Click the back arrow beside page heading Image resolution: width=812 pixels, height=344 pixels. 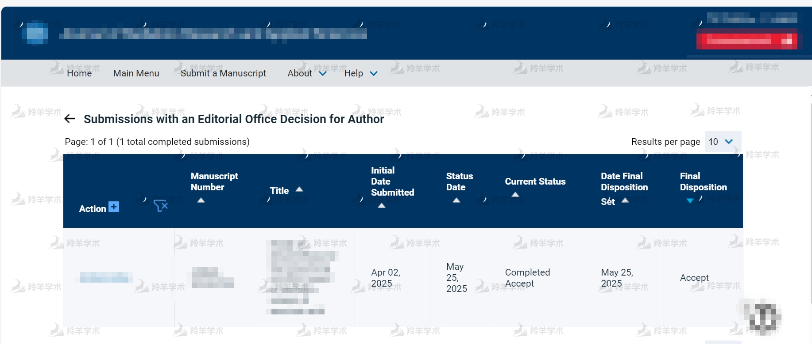click(70, 119)
